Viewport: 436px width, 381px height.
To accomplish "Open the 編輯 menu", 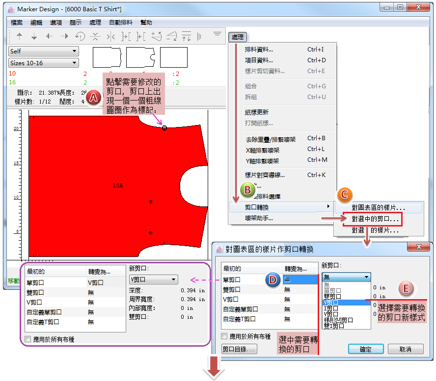I will 36,23.
